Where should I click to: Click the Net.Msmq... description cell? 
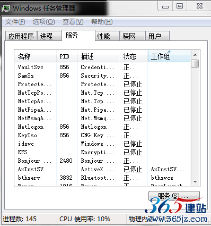coord(98,118)
